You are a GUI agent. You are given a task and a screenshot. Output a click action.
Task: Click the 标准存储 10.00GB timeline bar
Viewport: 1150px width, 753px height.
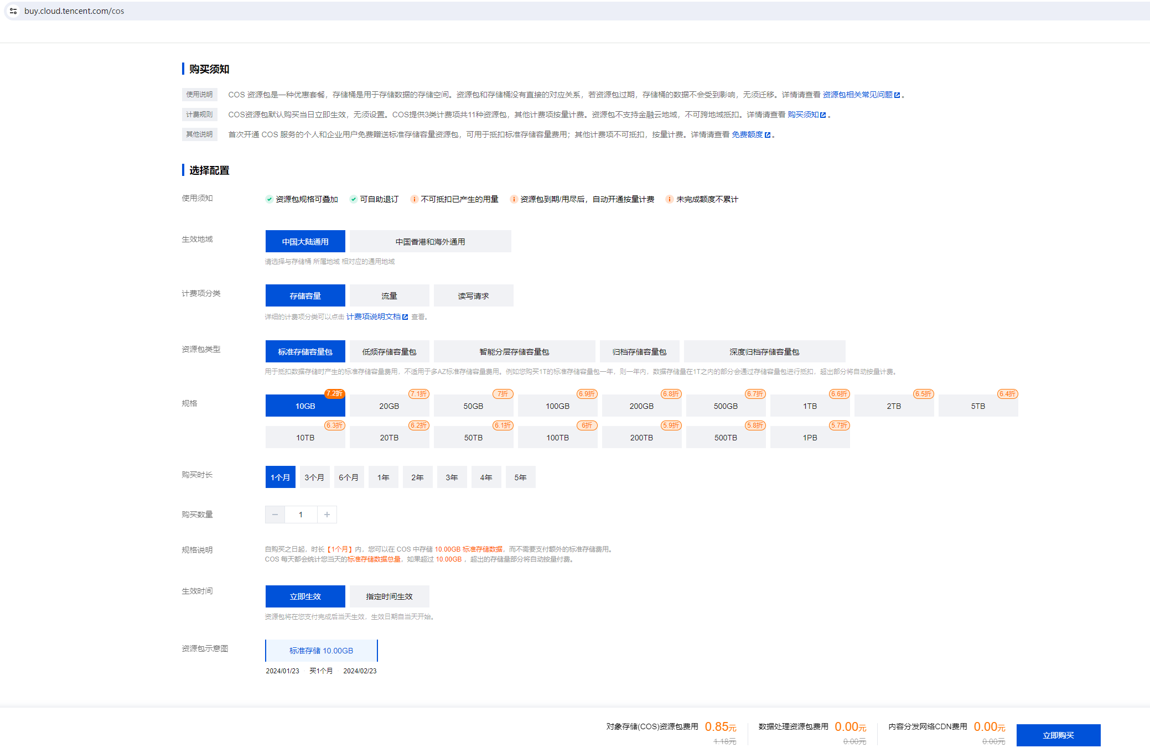tap(321, 651)
